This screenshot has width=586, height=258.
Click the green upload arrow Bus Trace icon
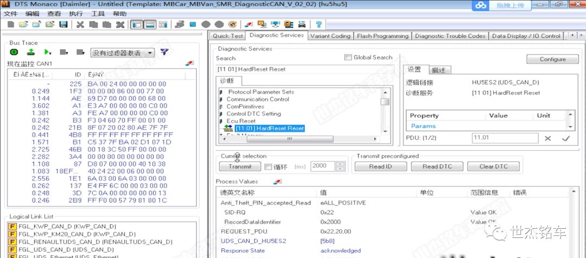coord(31,52)
